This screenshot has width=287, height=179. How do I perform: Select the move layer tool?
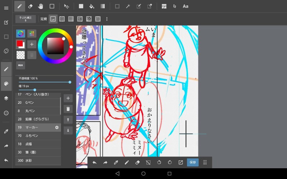[x=66, y=6]
